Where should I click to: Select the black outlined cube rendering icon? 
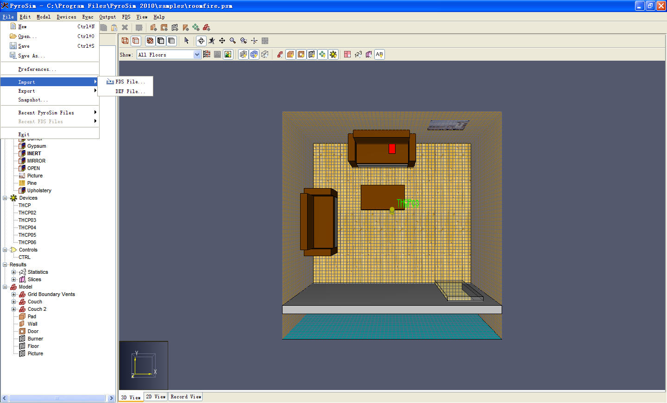pyautogui.click(x=161, y=41)
